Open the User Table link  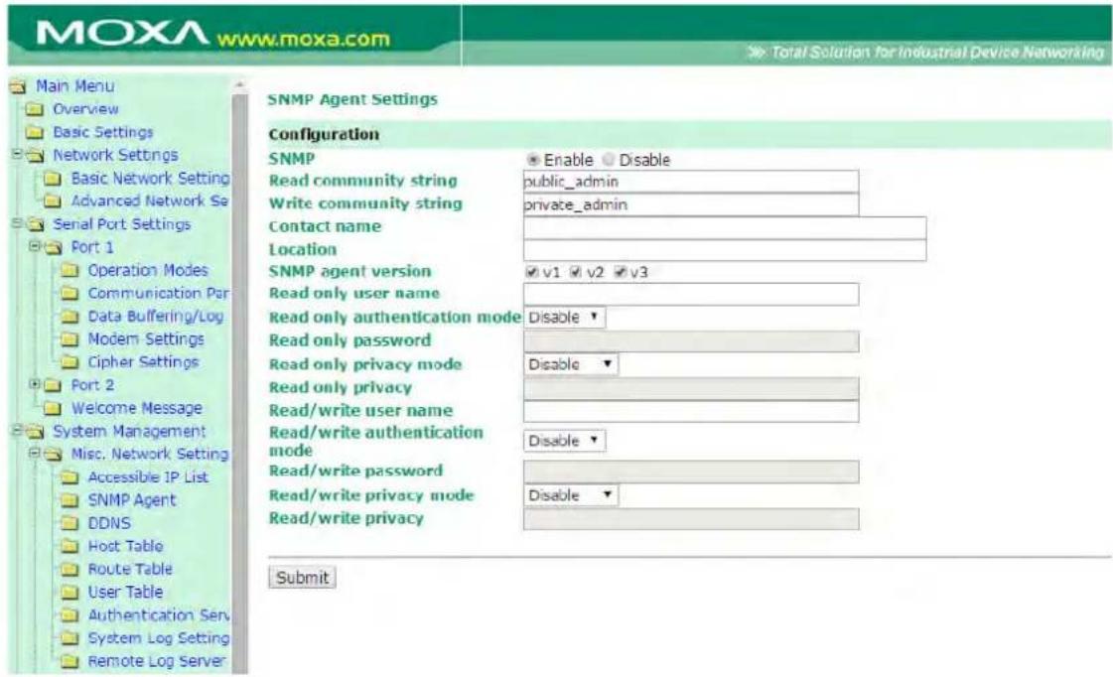(125, 592)
